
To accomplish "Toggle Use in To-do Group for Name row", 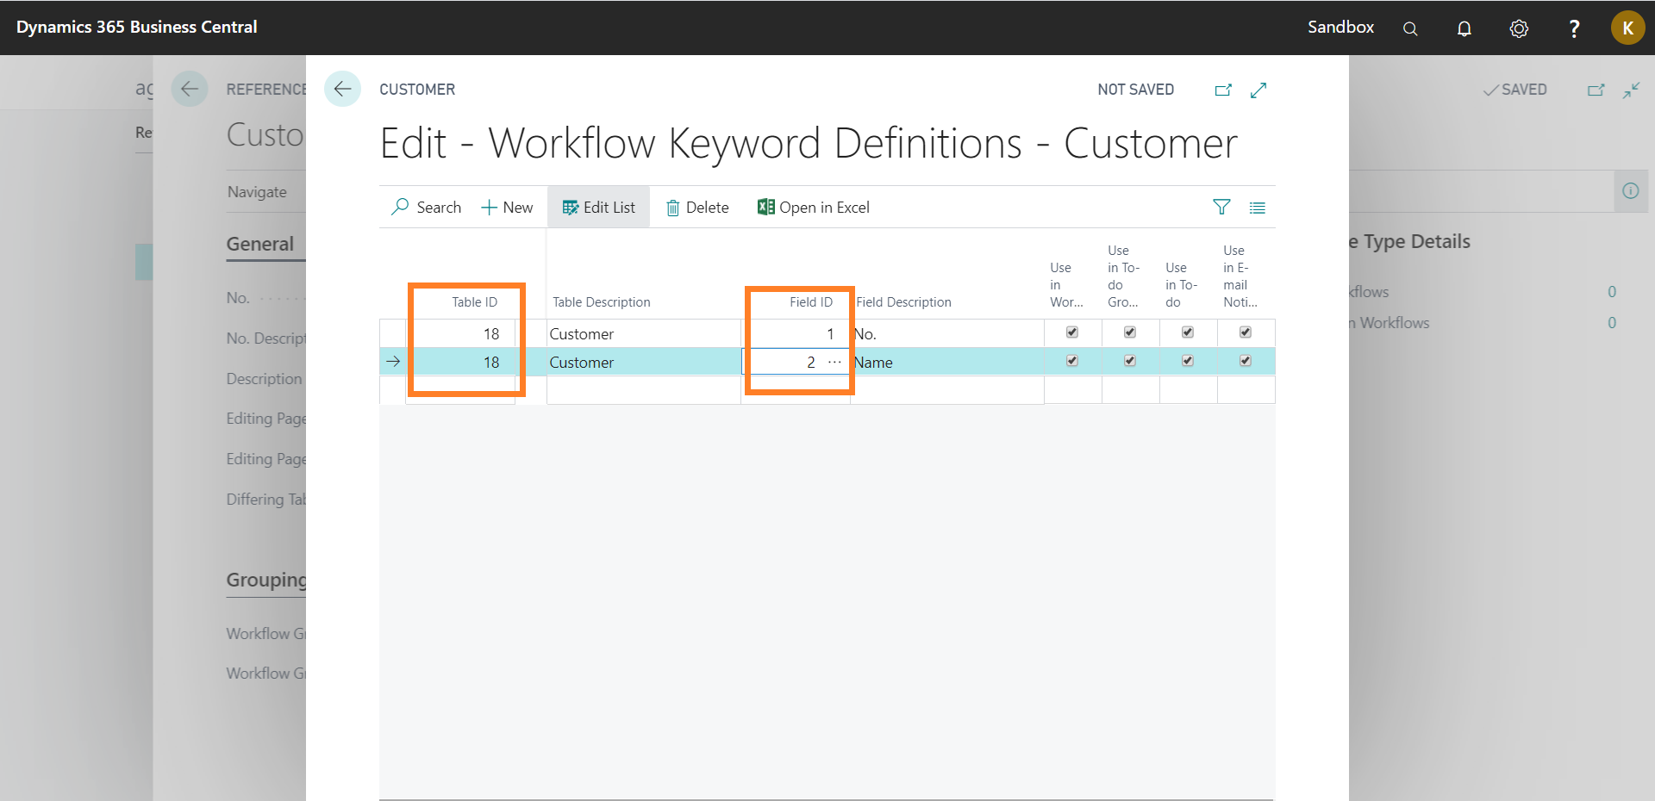I will coord(1130,361).
